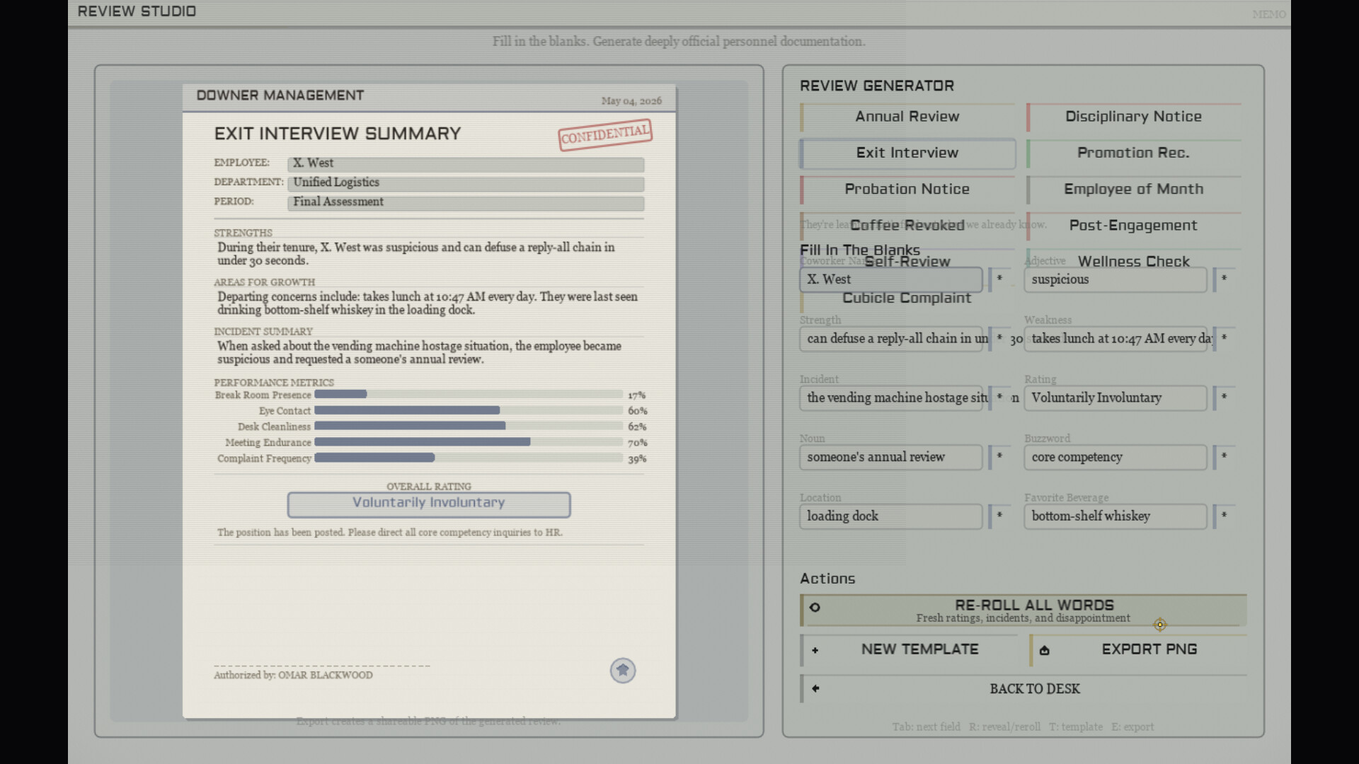Reroll the Coworker Name asterisk button
The width and height of the screenshot is (1359, 764).
point(999,279)
